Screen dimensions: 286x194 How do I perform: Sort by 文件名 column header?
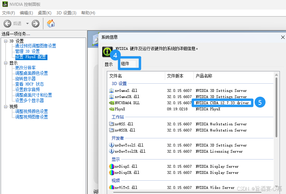136,76
